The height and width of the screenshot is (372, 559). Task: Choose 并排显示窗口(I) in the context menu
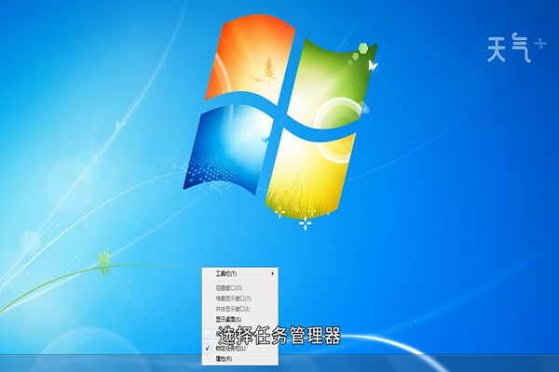tap(240, 309)
